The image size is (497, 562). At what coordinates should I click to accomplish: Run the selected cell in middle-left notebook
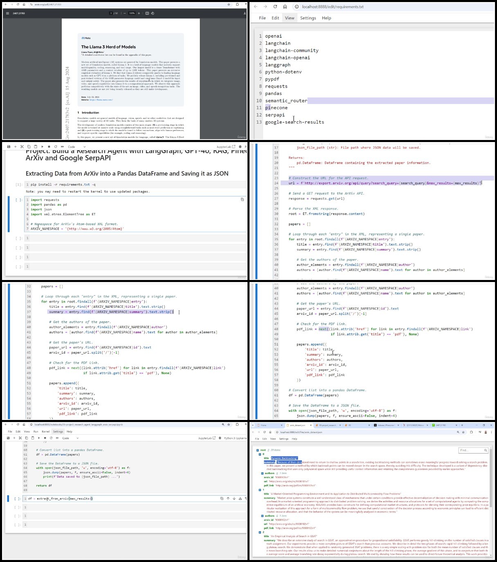(43, 147)
